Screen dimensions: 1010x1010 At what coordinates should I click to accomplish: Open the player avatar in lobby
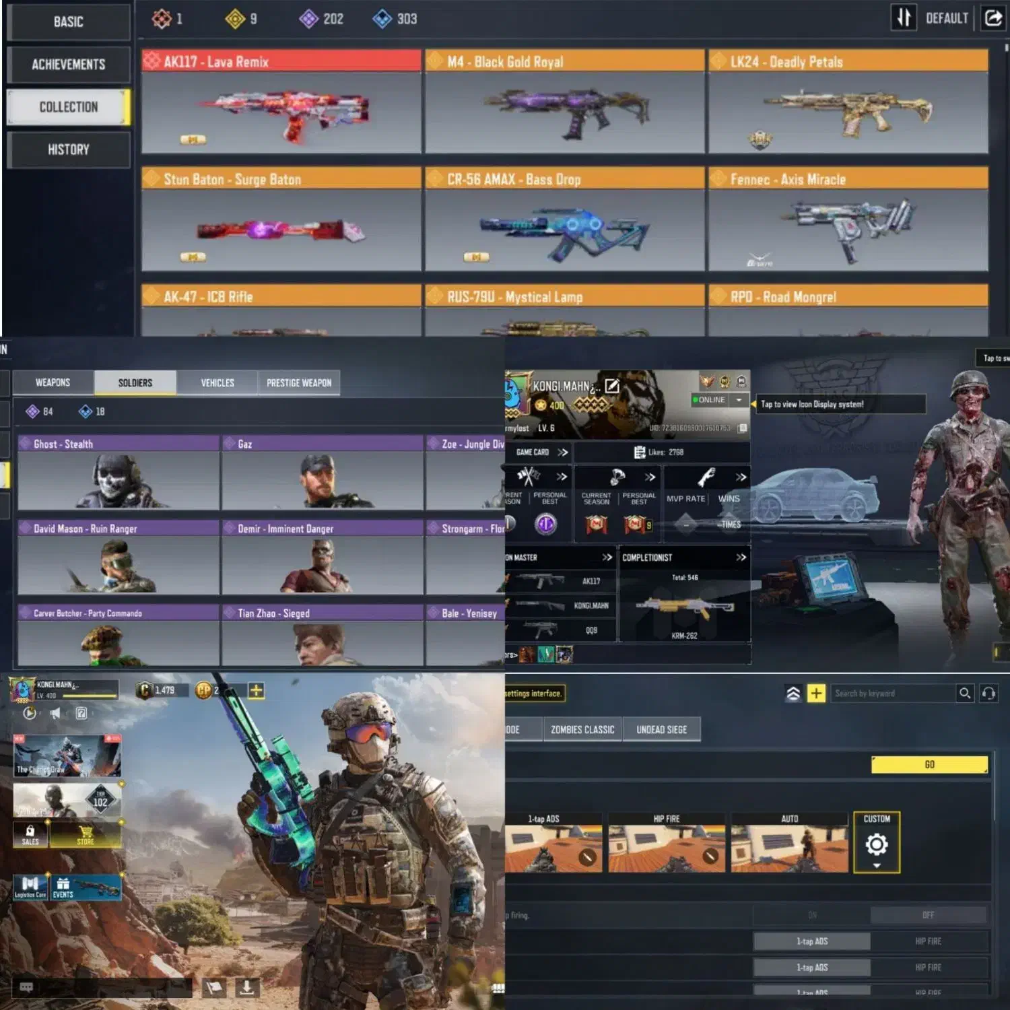(22, 689)
